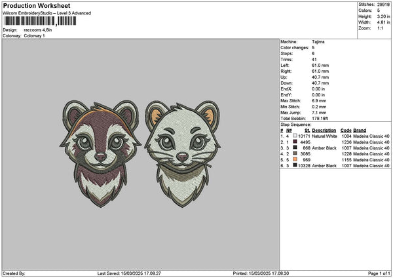Click the barcode under the Wilcom EmbroideryStudio line
Viewport: 393px width, 278px height.
[30, 22]
